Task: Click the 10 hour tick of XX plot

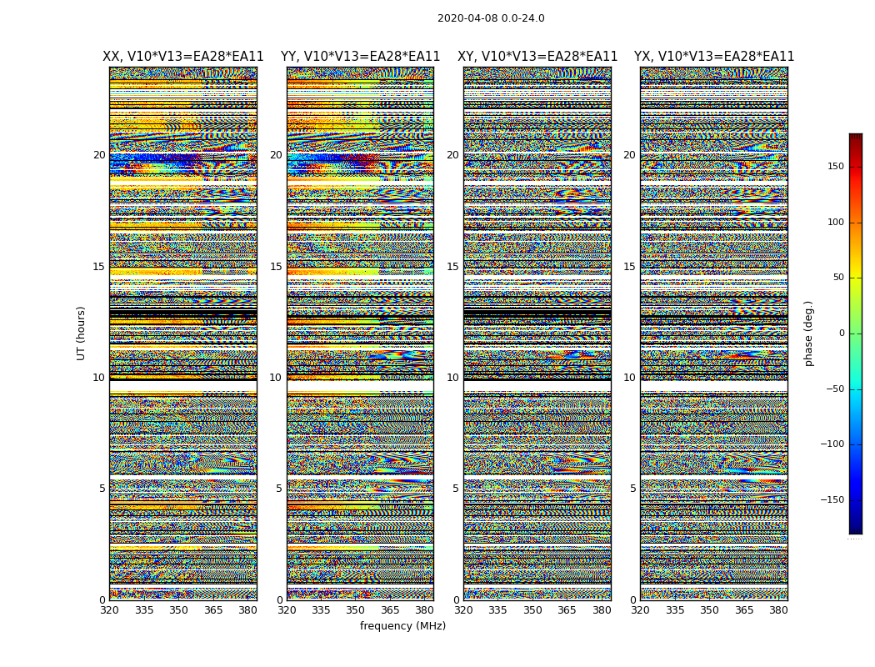Action: coord(99,378)
